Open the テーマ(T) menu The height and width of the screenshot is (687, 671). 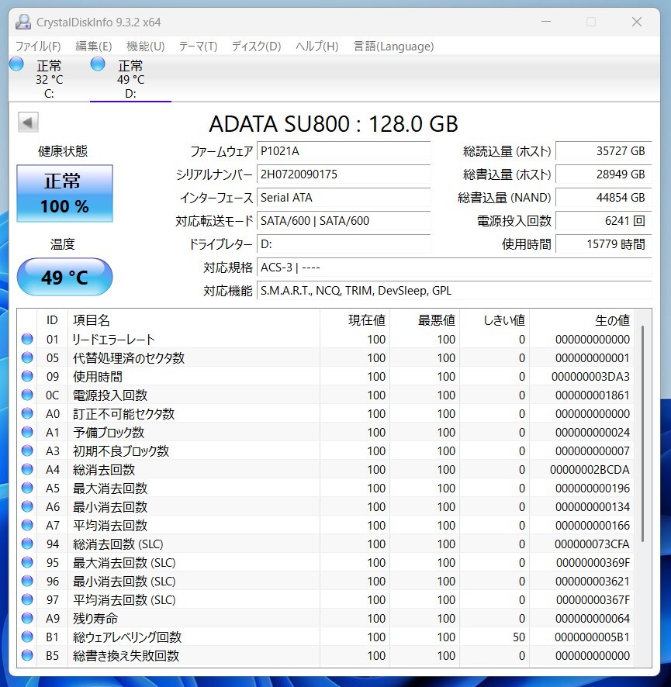pyautogui.click(x=198, y=47)
